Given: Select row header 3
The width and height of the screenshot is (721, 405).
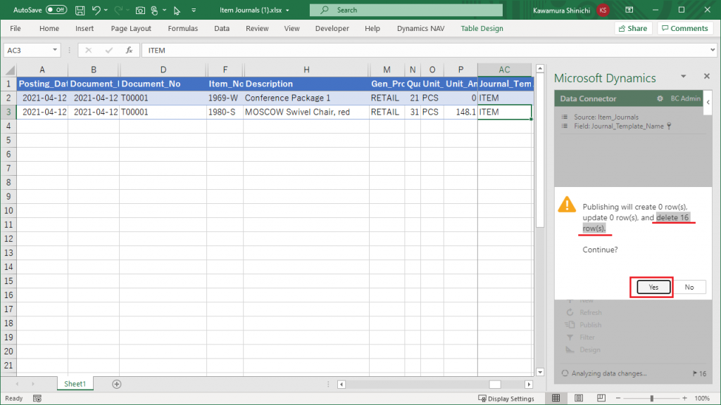Looking at the screenshot, I should (8, 112).
